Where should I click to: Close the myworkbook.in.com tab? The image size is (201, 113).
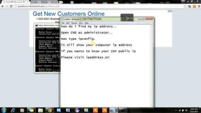pos(28,2)
